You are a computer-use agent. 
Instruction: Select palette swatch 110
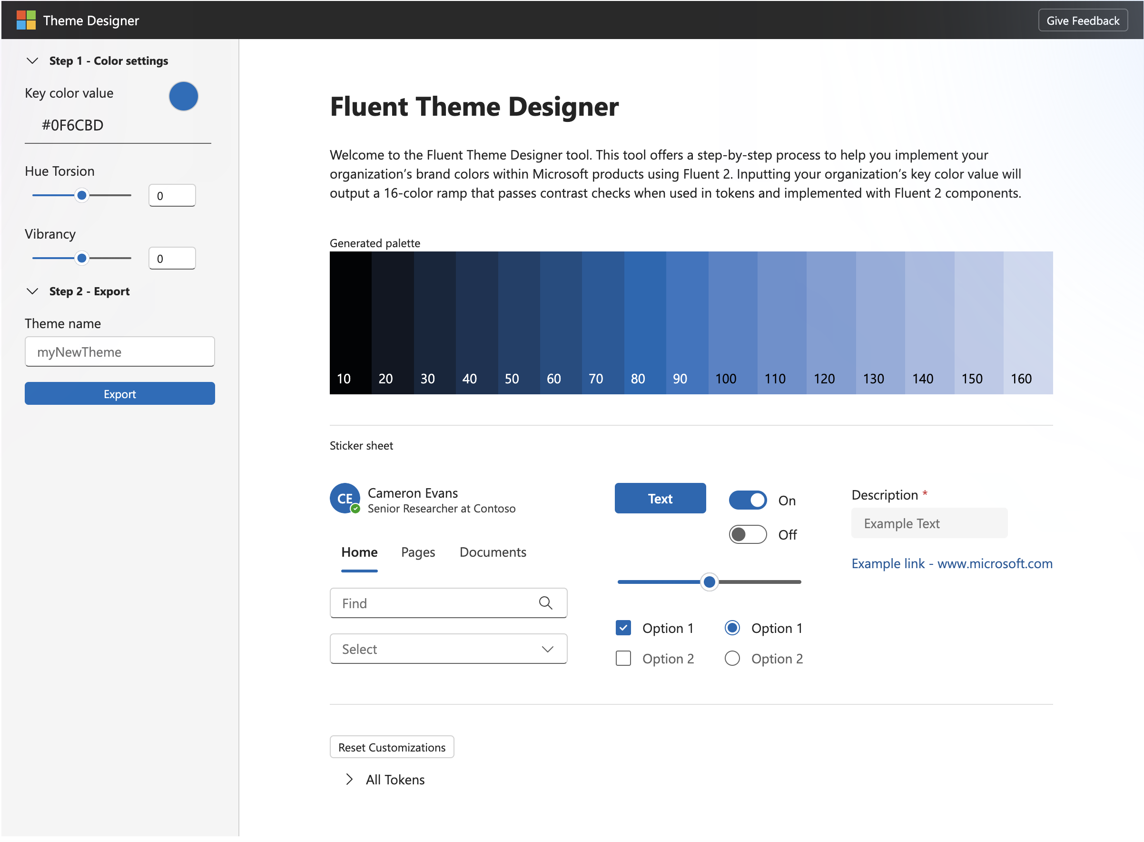click(x=782, y=322)
